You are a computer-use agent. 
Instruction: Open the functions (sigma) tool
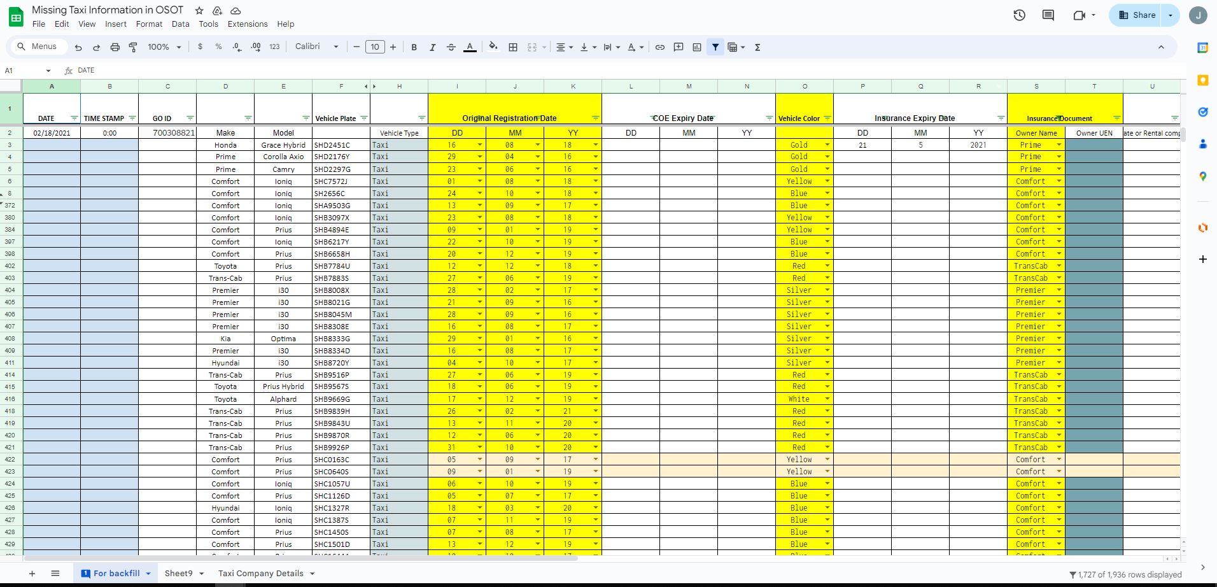[757, 47]
